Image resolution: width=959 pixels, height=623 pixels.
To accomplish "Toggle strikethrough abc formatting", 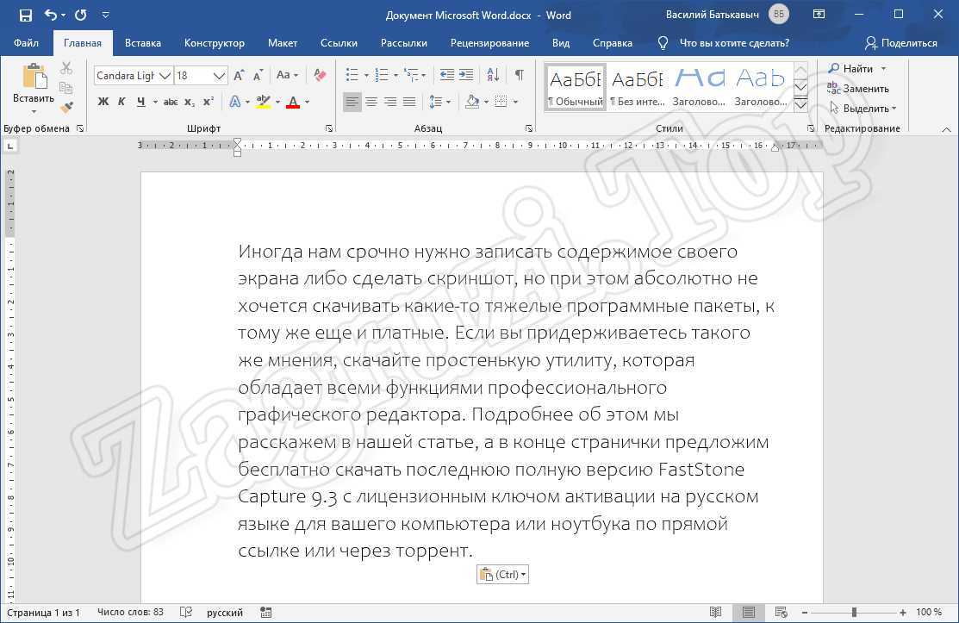I will coord(171,102).
